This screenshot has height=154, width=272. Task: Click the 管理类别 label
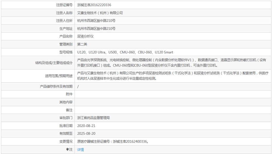click(66, 44)
